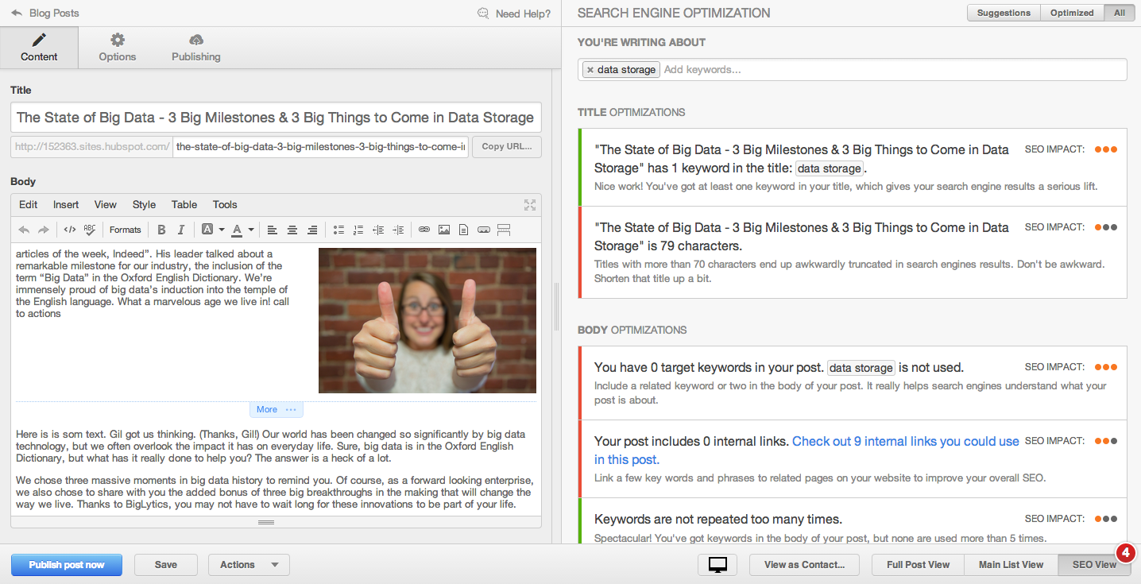Switch SEO filter to Optimized
Screen dimensions: 1141x584
[x=1072, y=13]
